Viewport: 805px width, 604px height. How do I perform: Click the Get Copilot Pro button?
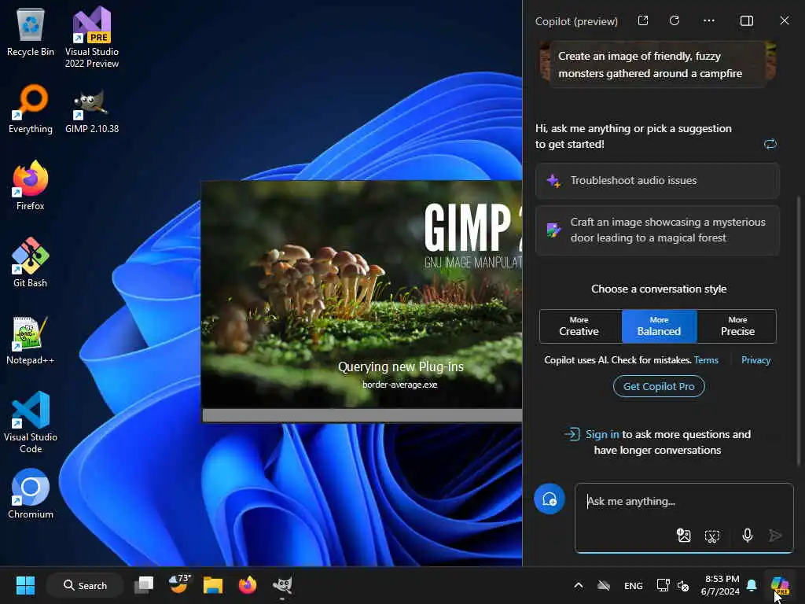tap(659, 386)
